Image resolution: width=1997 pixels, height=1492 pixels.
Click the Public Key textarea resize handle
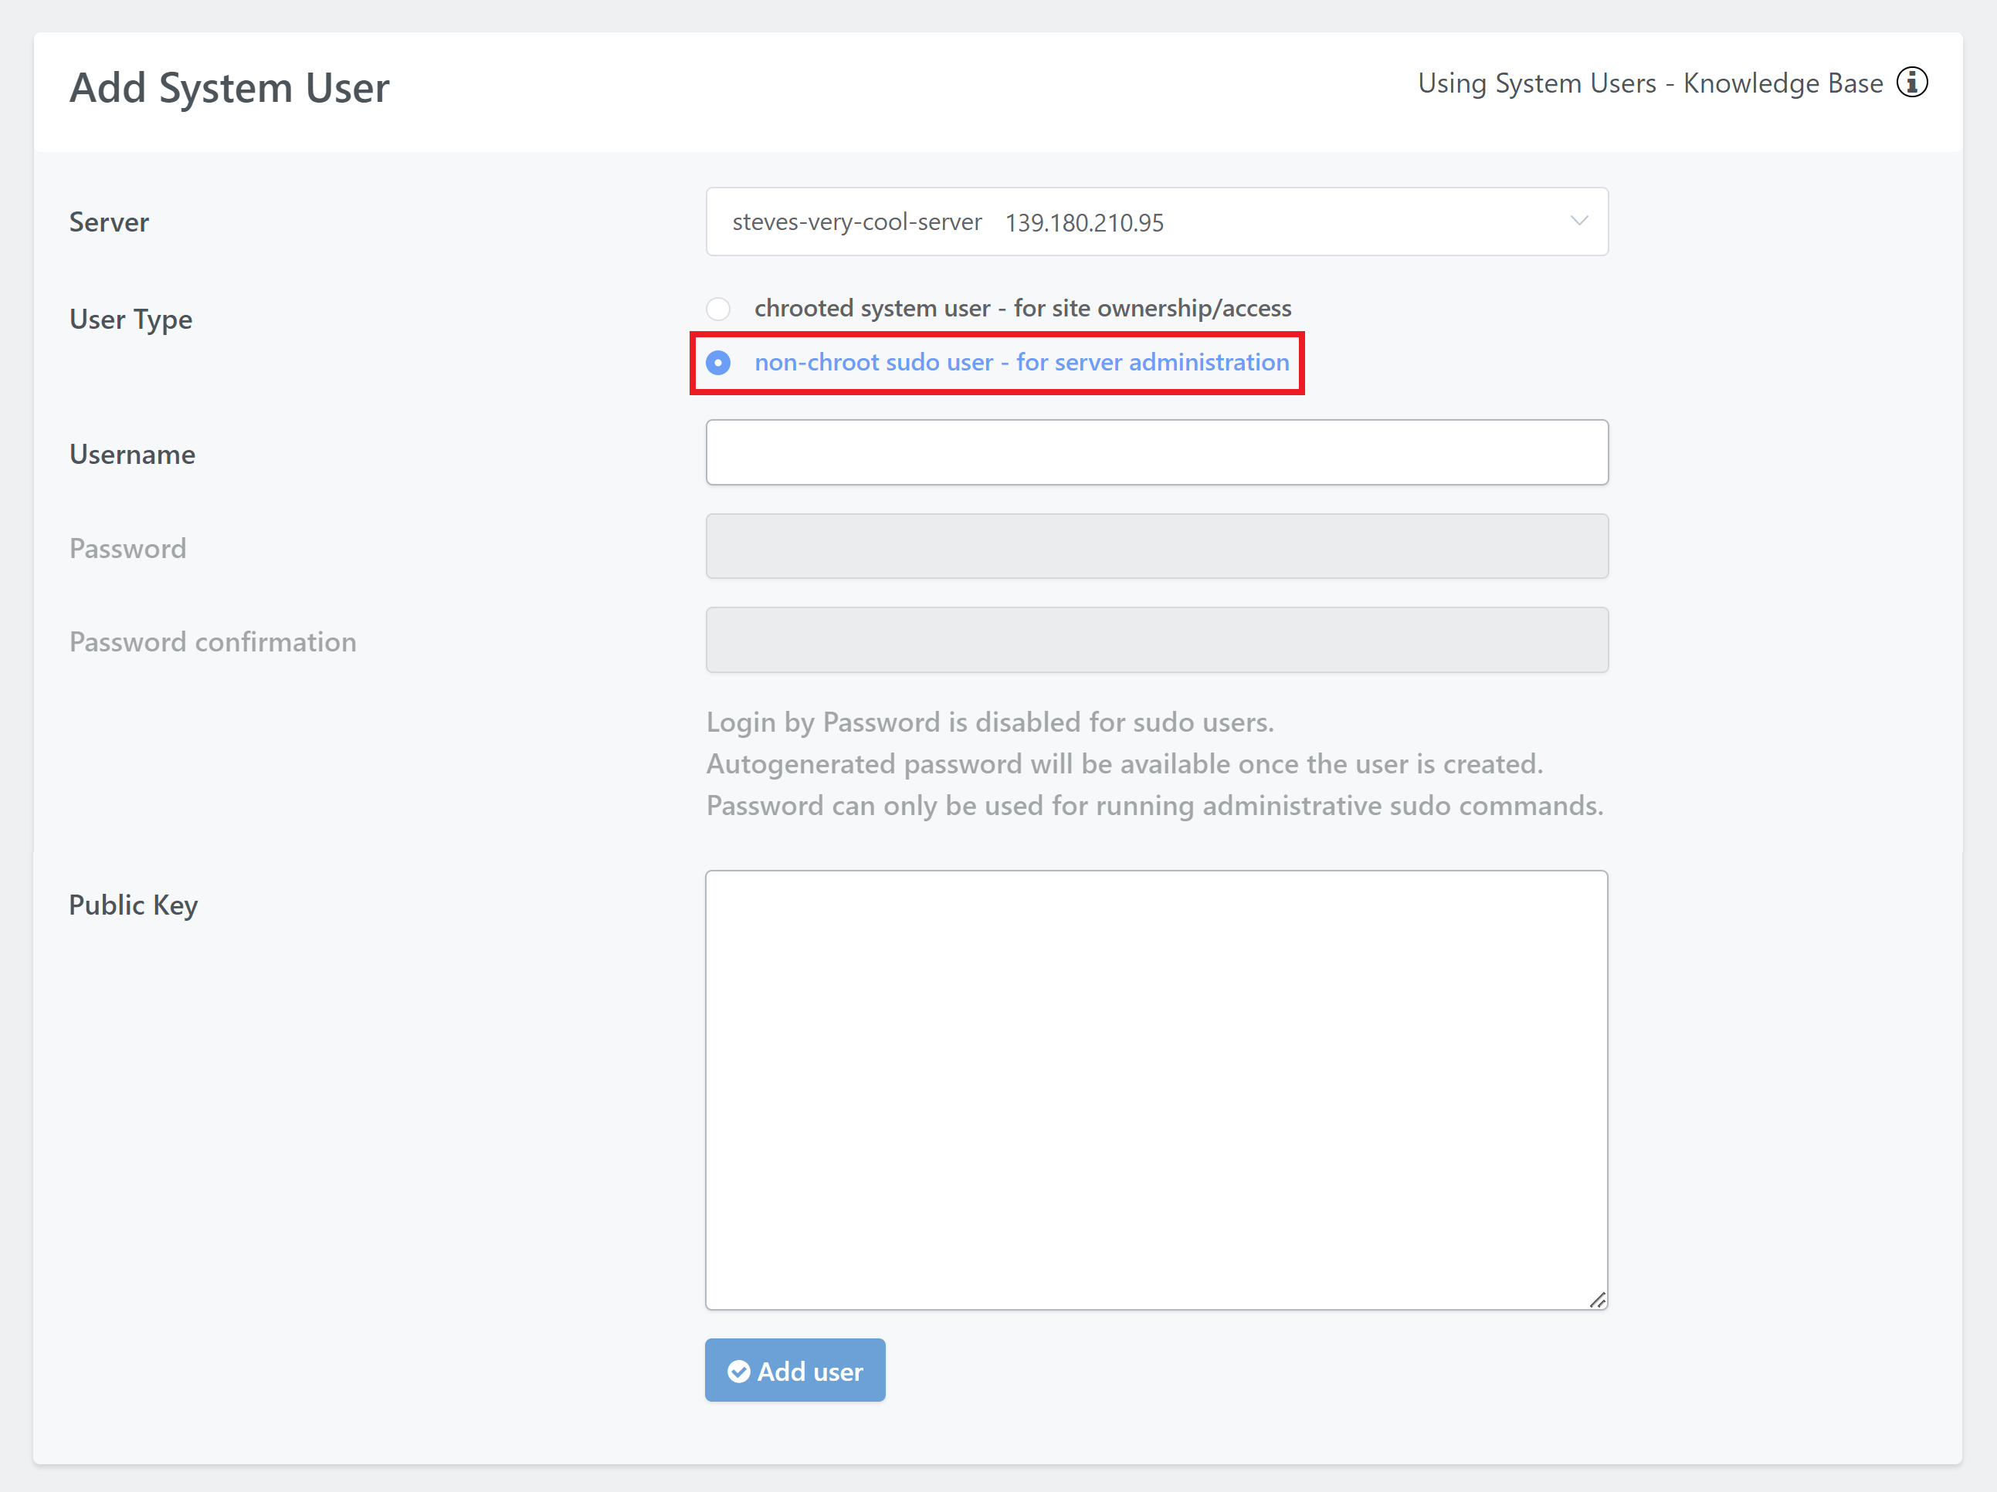tap(1596, 1299)
